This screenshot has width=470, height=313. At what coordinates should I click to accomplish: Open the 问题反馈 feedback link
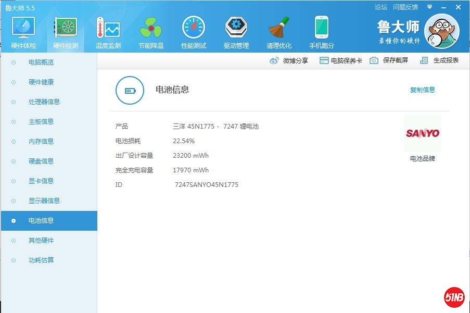tap(405, 7)
